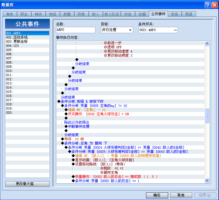Screen dimensions: 219x200
Task: Select the ◎跳跃: +0,+2 line
Action: point(130,168)
